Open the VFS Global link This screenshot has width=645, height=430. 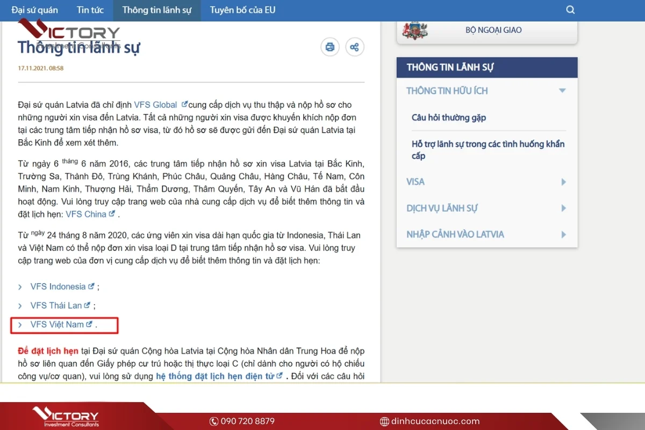coord(155,105)
